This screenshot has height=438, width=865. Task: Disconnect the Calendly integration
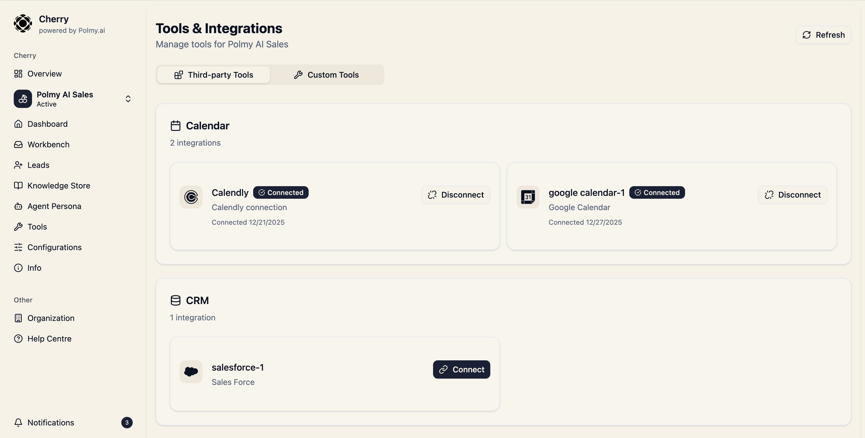(456, 195)
